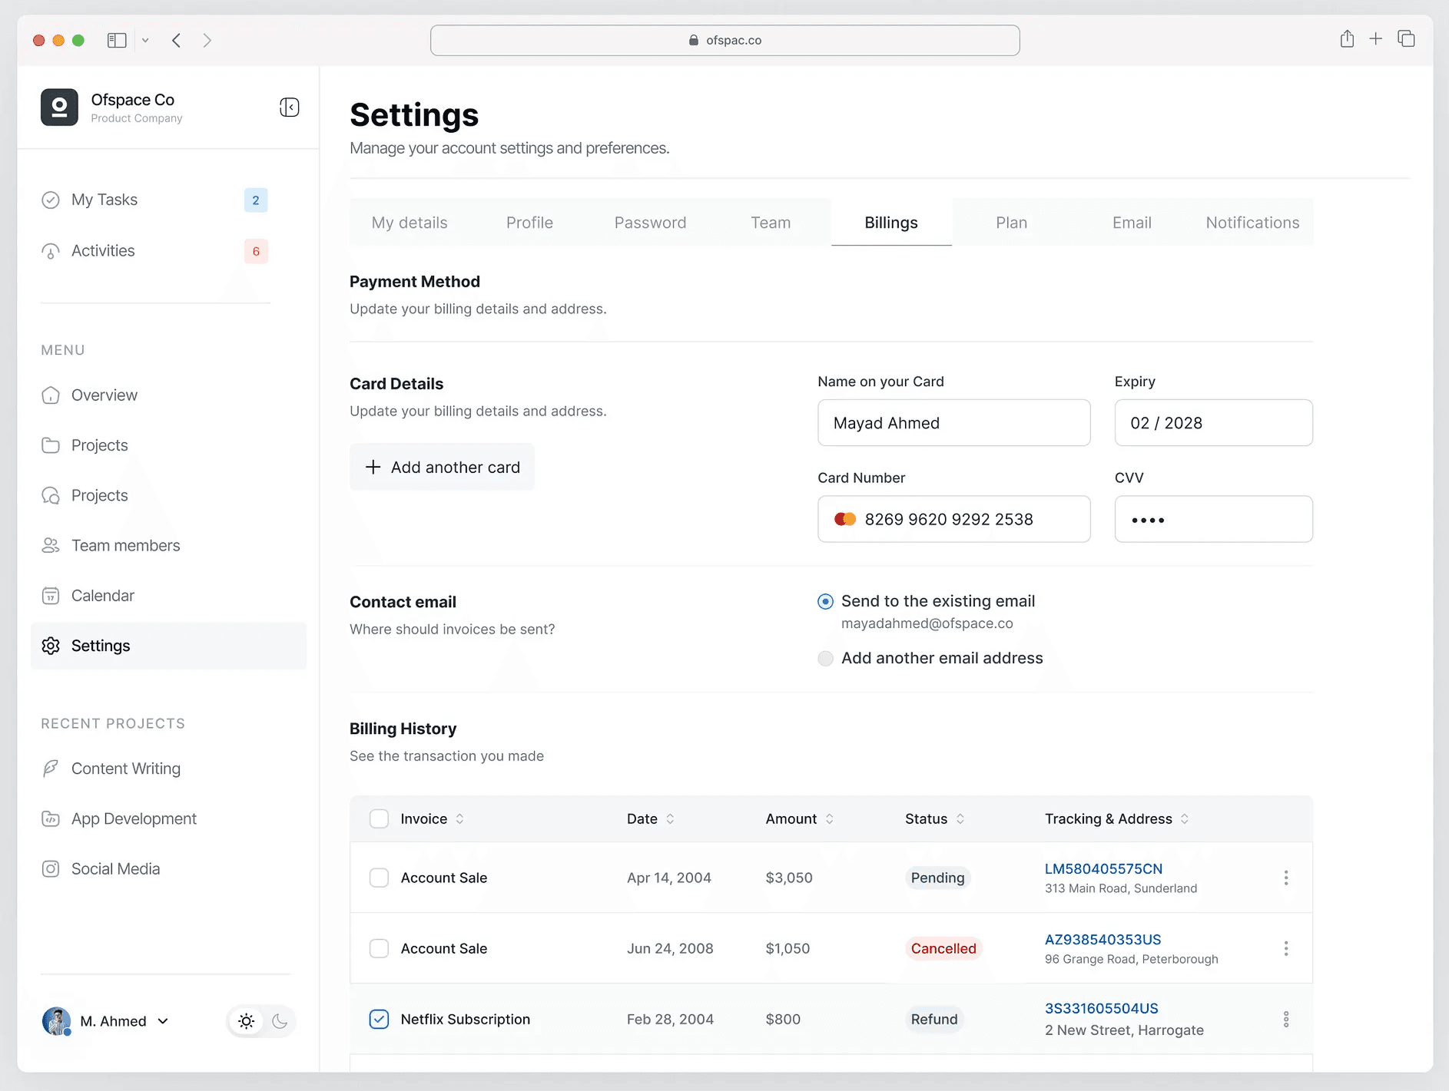This screenshot has height=1091, width=1449.
Task: Click the My Tasks badge showing 2
Action: coord(256,200)
